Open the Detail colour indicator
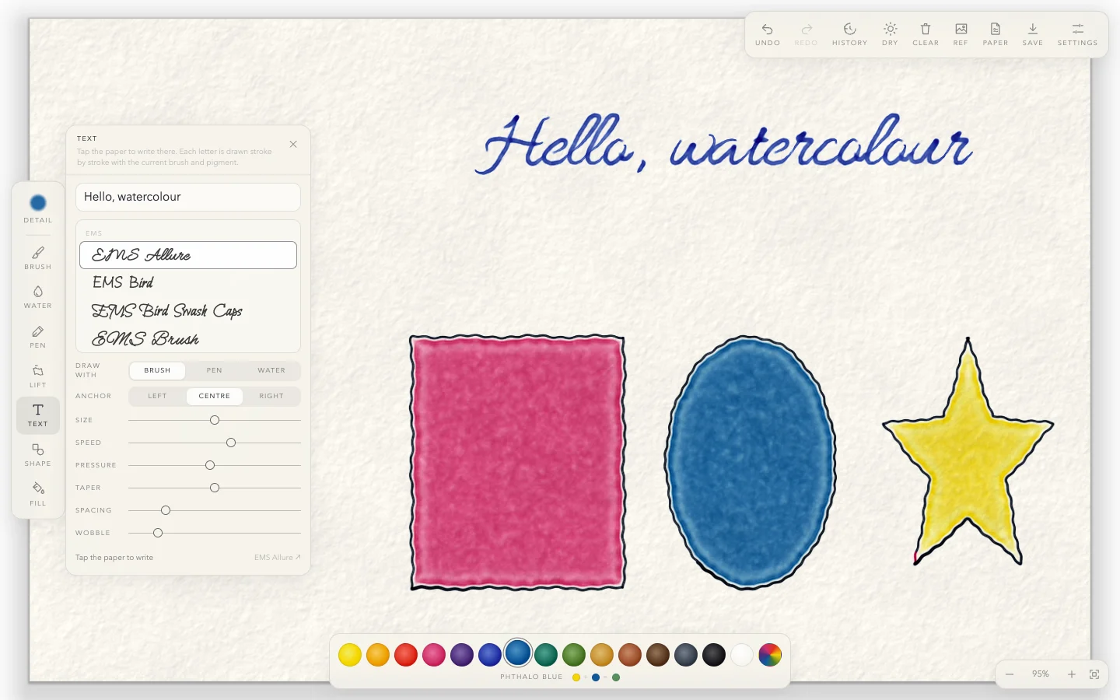The image size is (1120, 700). pyautogui.click(x=37, y=208)
